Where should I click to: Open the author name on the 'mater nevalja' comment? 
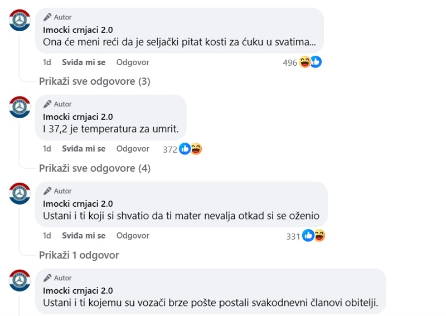point(77,204)
